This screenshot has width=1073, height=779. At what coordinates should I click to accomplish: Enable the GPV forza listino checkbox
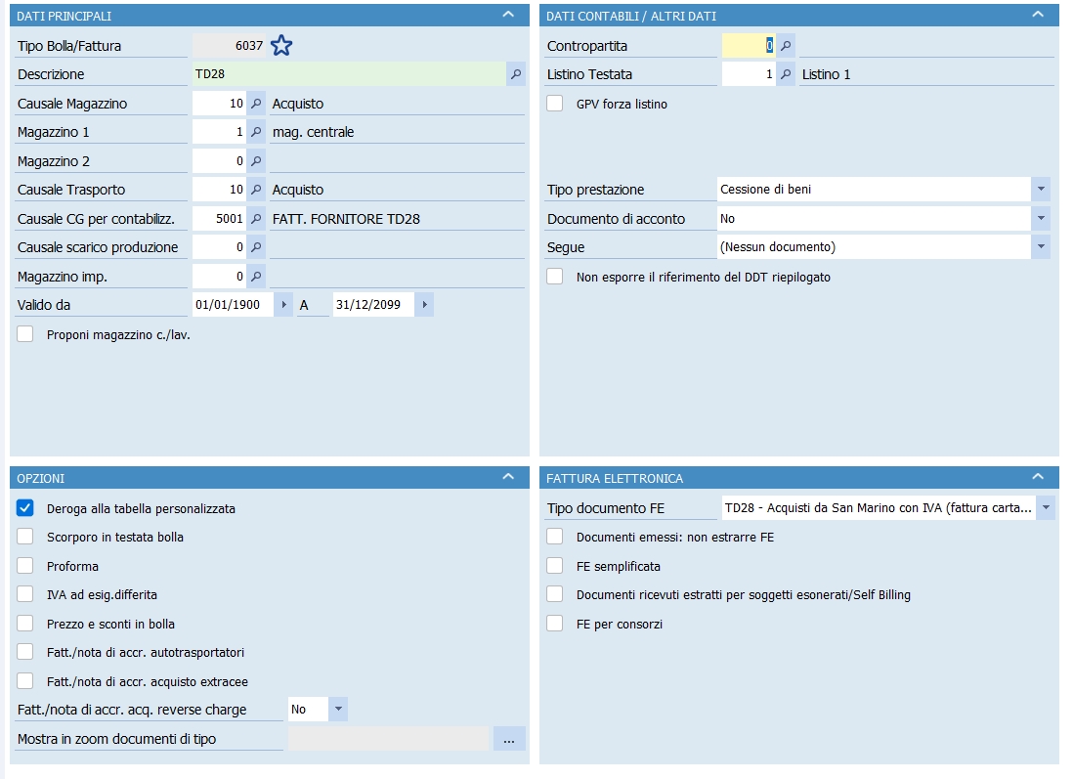[x=555, y=104]
